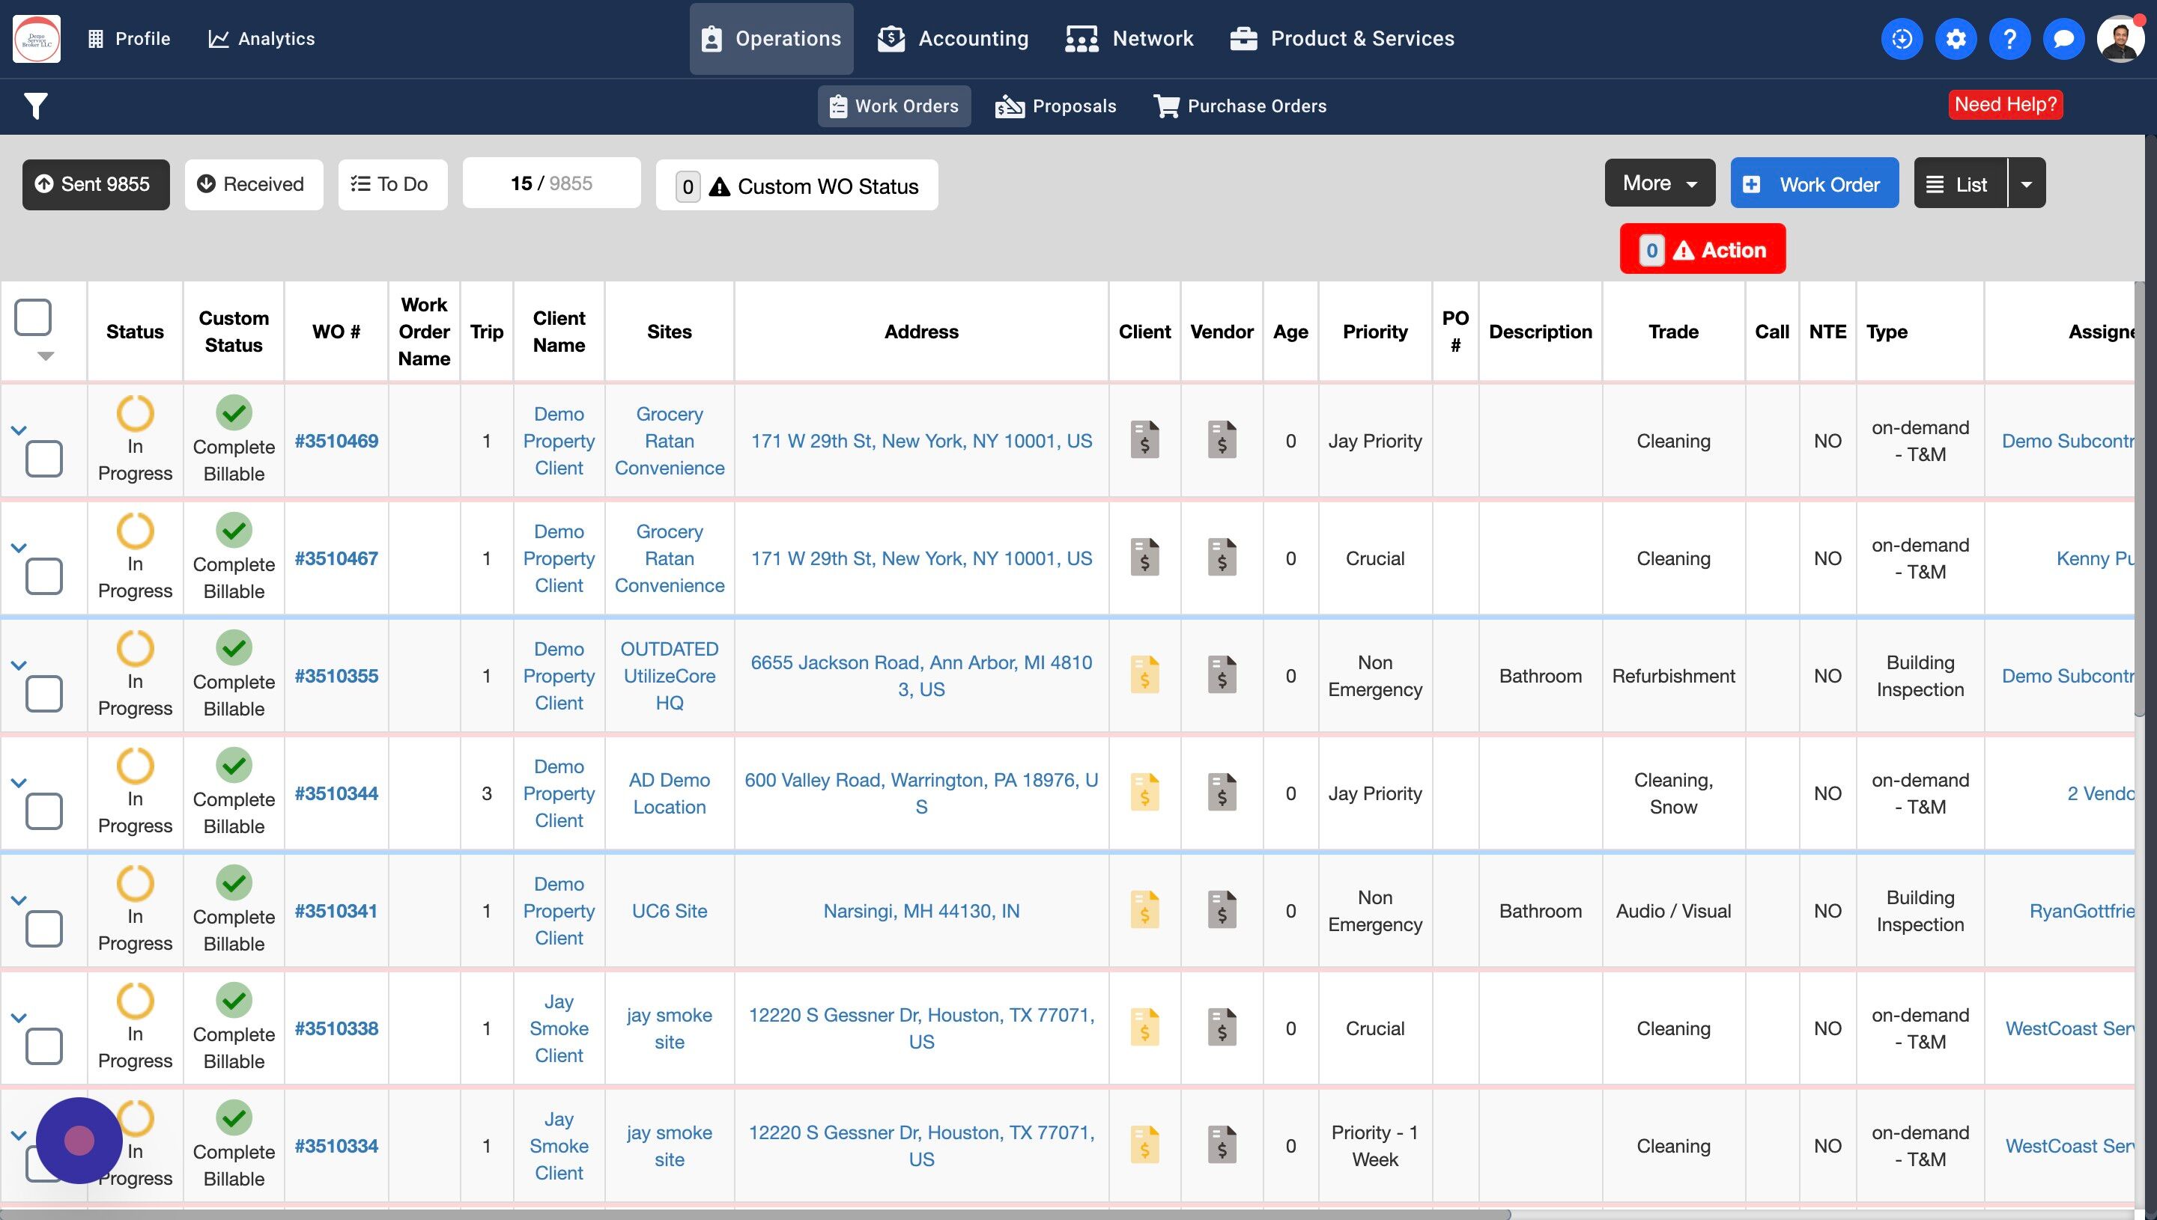2157x1220 pixels.
Task: Switch to the Proposals tab
Action: coord(1055,106)
